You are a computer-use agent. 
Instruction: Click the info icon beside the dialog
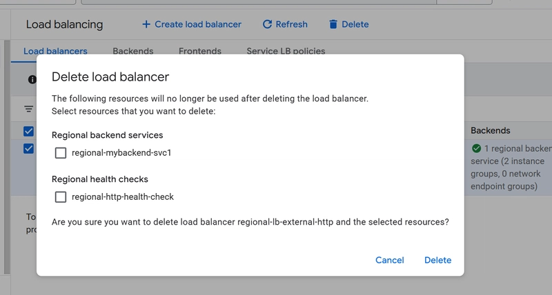pyautogui.click(x=32, y=79)
